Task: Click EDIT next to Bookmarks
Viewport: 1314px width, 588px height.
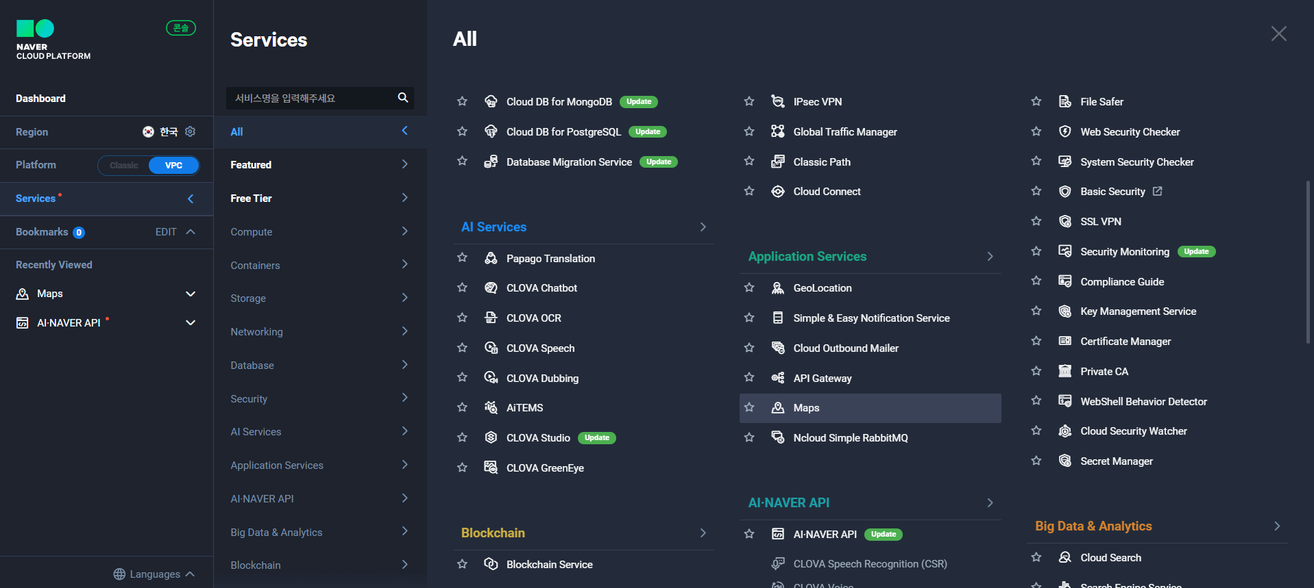Action: click(x=166, y=232)
